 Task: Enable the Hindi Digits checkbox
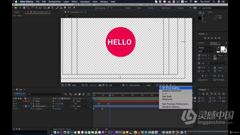coord(214,80)
